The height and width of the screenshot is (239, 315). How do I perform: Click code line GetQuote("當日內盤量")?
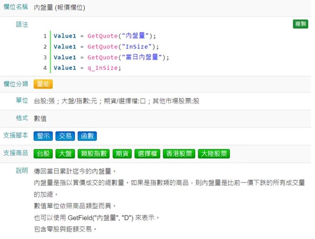click(x=111, y=57)
